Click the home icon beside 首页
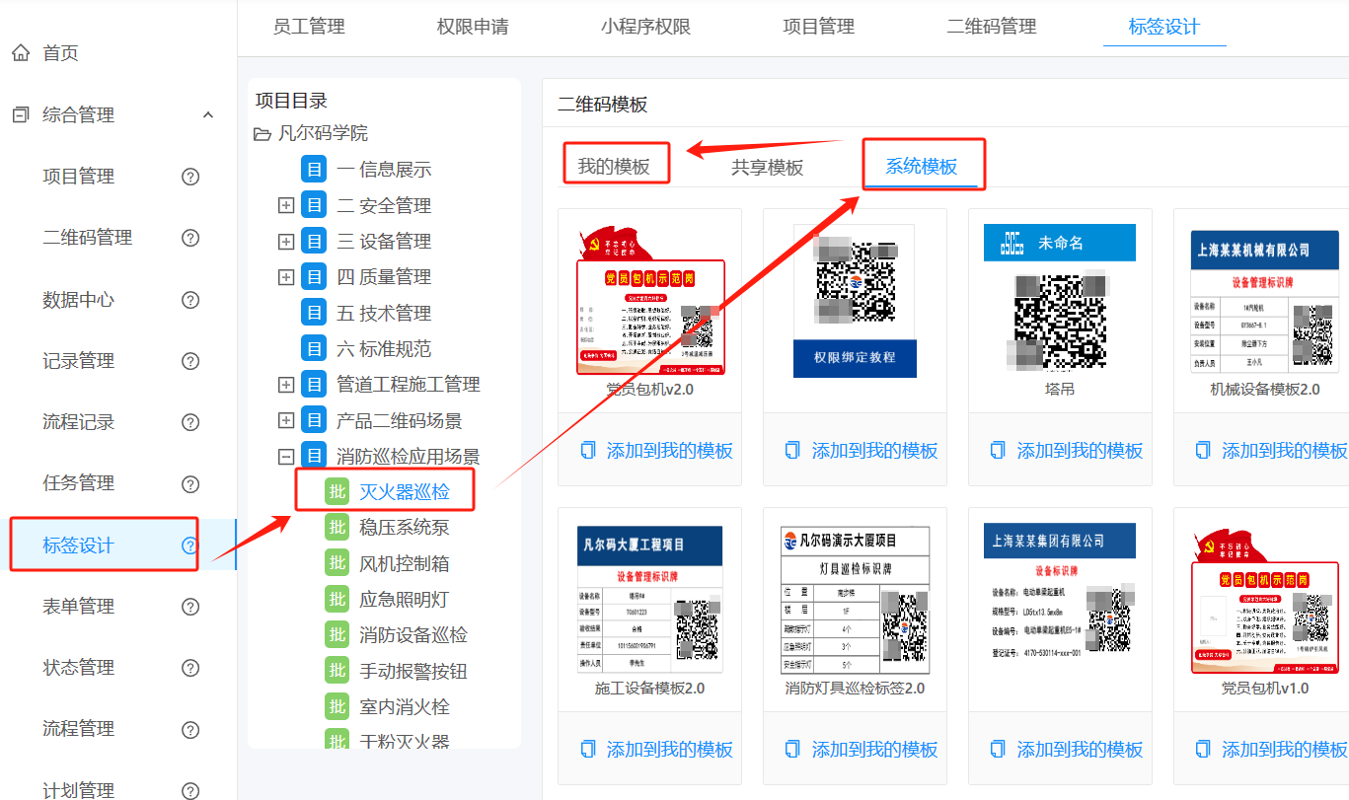Screen dimensions: 1349x800 point(19,52)
